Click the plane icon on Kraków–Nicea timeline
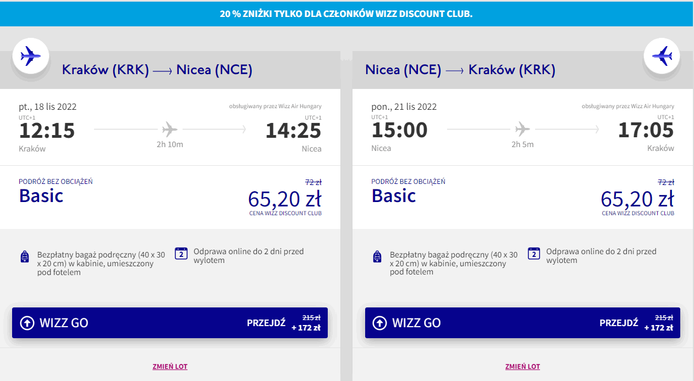The image size is (694, 381). point(170,130)
